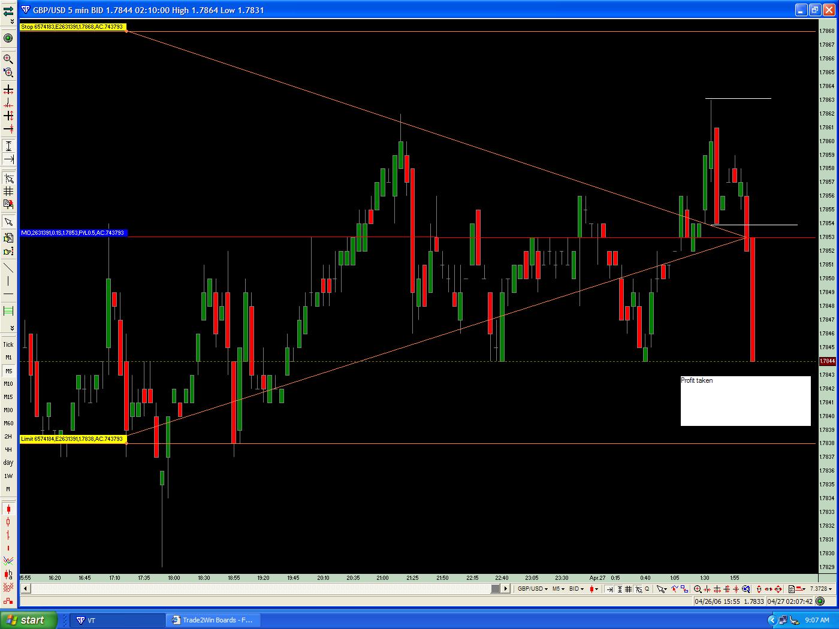
Task: Click the blue connected squares icon in bottom toolbar
Action: 684,589
